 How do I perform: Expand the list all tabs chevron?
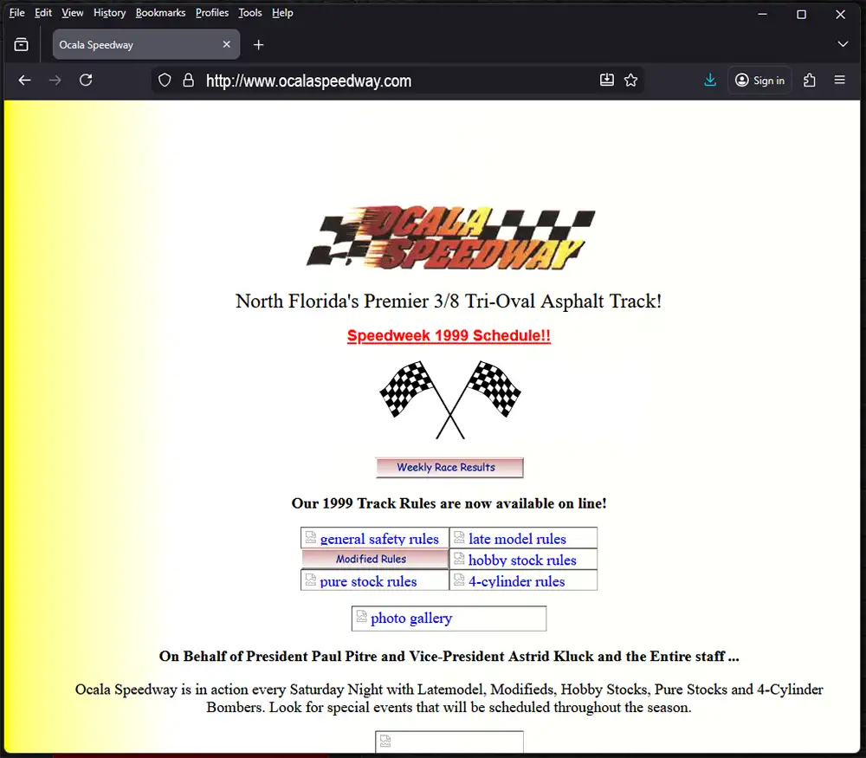(x=843, y=45)
